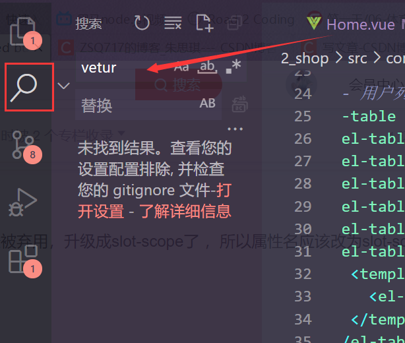Screen dimensions: 405x343
Task: Toggle Match Whole Word option
Action: point(207,67)
